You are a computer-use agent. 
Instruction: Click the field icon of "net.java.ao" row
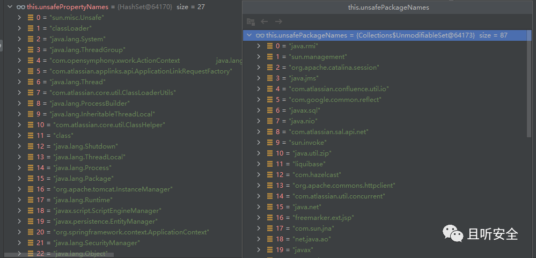tap(270, 239)
